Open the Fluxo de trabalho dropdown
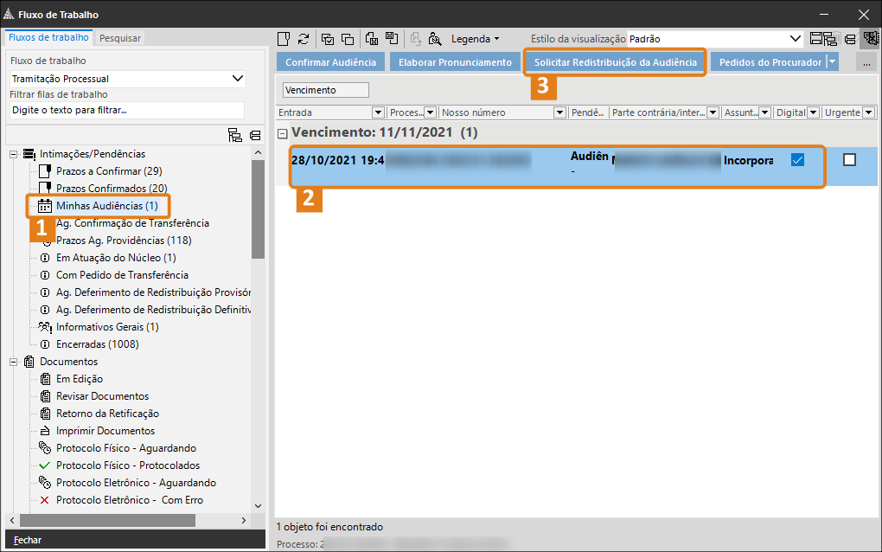The image size is (882, 552). [x=239, y=79]
